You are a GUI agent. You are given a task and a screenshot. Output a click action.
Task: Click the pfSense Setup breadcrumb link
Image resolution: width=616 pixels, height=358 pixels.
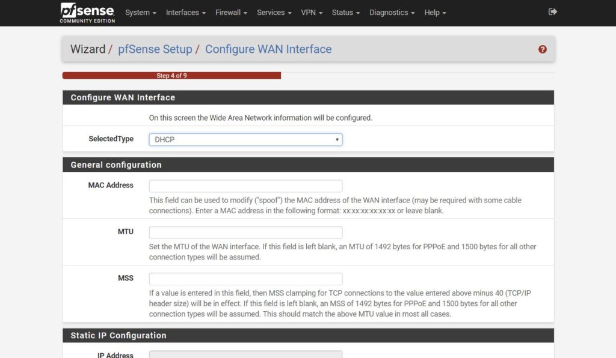(x=155, y=49)
